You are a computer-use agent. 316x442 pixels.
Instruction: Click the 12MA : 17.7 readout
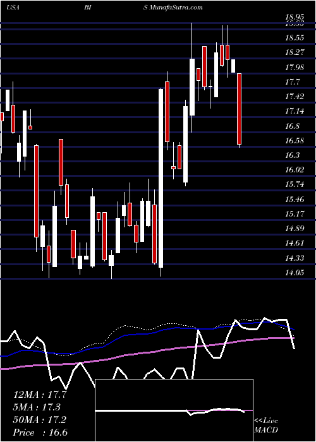coord(40,395)
